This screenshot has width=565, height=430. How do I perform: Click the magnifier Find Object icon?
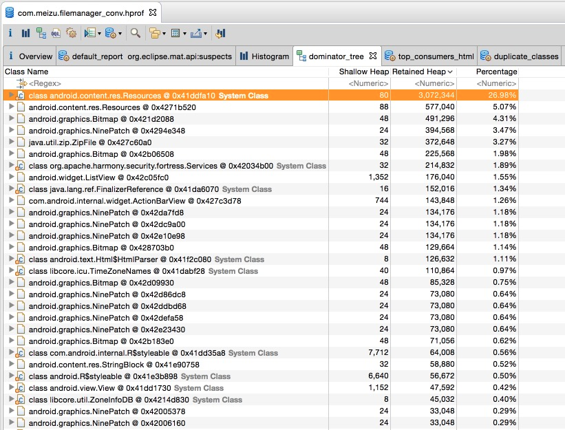[x=136, y=33]
